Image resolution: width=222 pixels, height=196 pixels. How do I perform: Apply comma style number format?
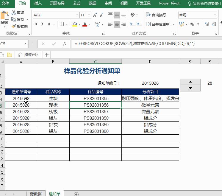click(x=198, y=24)
